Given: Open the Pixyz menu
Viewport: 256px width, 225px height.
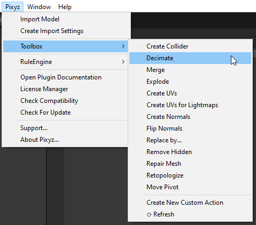Looking at the screenshot, I should [12, 7].
